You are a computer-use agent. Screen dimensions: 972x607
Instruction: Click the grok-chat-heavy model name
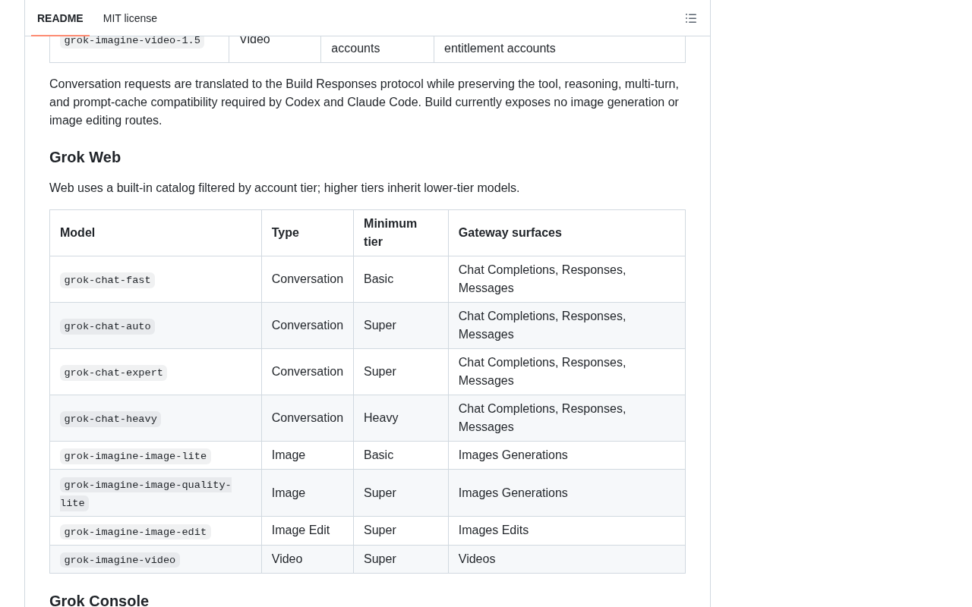point(110,419)
